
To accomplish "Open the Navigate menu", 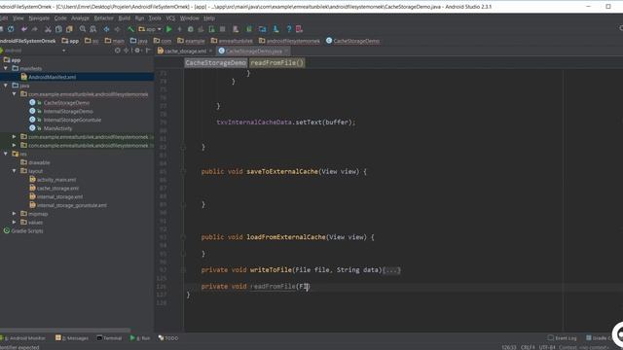I will (x=39, y=18).
